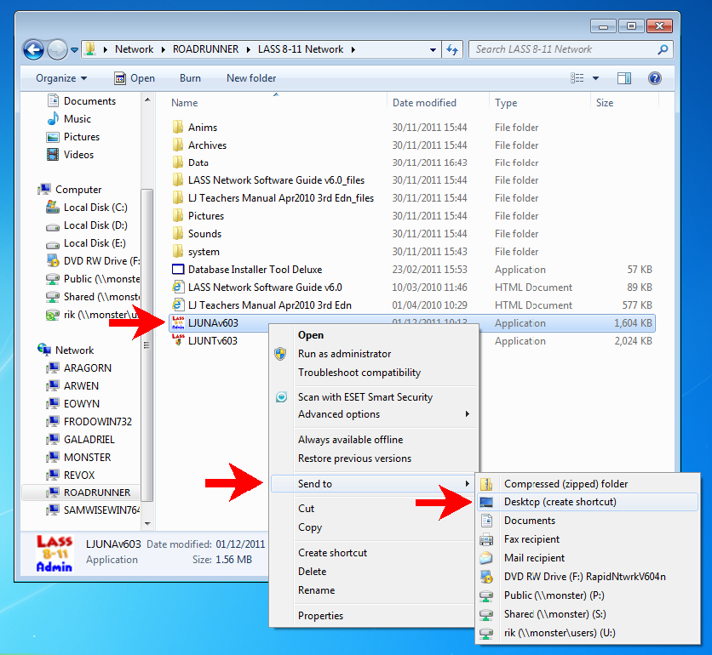712x655 pixels.
Task: Select the LJUNTv603 application icon
Action: 178,340
